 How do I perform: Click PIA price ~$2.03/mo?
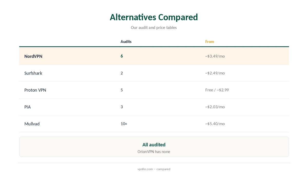pyautogui.click(x=215, y=107)
